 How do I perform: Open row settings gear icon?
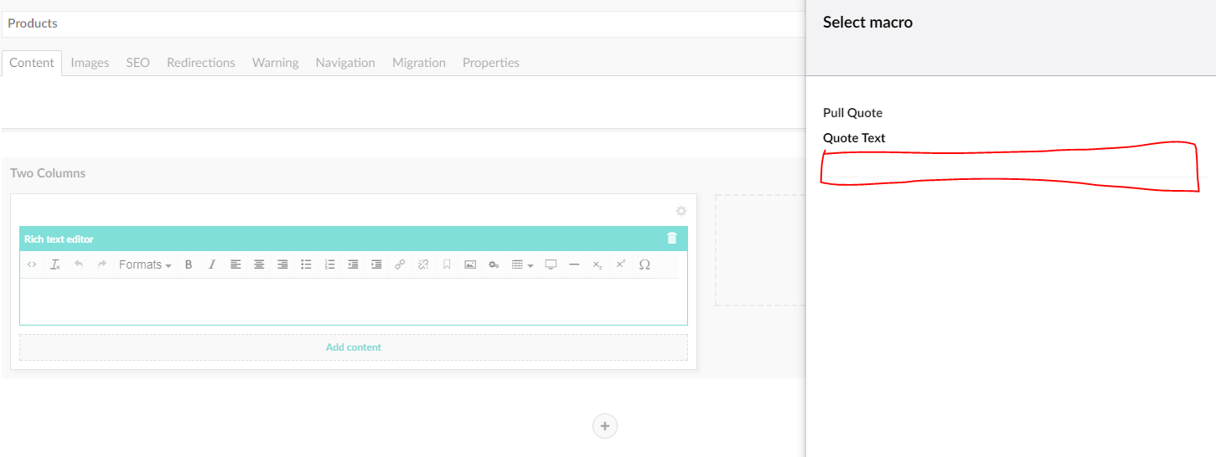[680, 211]
